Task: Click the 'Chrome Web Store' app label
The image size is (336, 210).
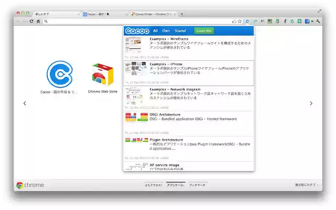Action: click(103, 92)
